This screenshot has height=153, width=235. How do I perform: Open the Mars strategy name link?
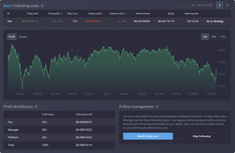tap(8, 6)
